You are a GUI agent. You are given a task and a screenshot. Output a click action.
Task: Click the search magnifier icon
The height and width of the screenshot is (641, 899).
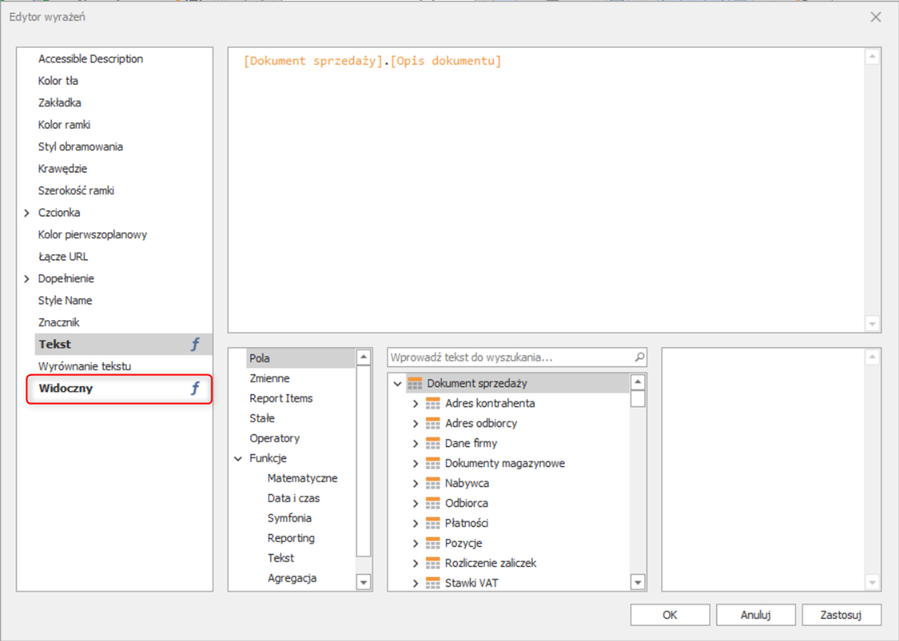pos(639,358)
